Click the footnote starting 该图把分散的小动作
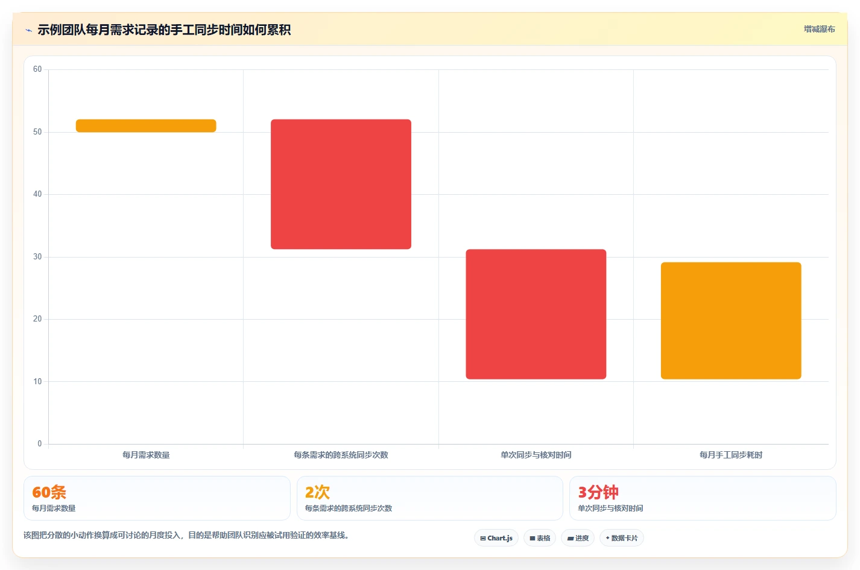Screen dimensions: 860x570 coord(186,536)
